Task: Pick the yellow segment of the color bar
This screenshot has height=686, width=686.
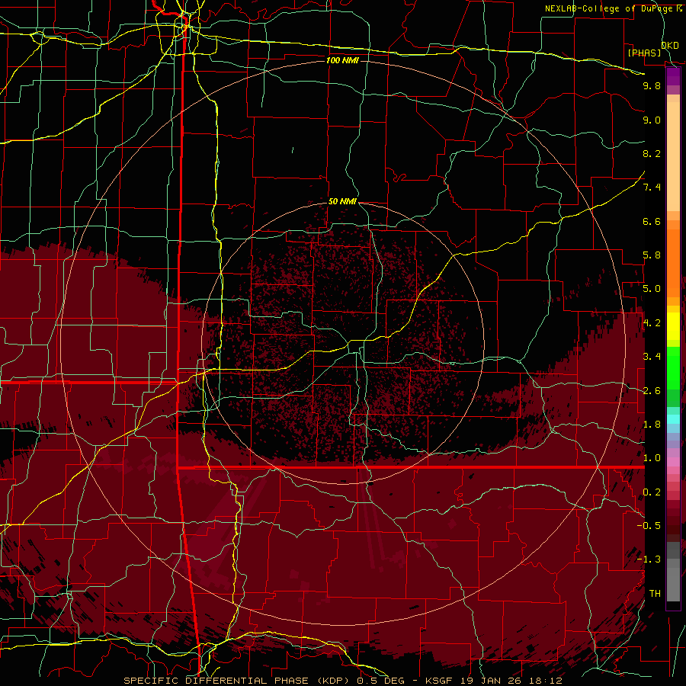Action: pyautogui.click(x=673, y=326)
